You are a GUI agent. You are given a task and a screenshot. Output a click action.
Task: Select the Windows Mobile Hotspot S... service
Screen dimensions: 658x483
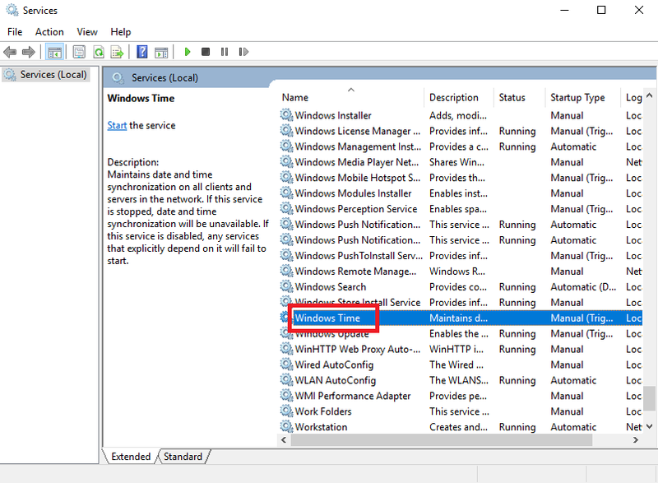coord(358,178)
